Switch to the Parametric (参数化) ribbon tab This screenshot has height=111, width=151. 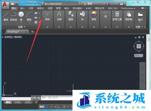tap(40, 8)
